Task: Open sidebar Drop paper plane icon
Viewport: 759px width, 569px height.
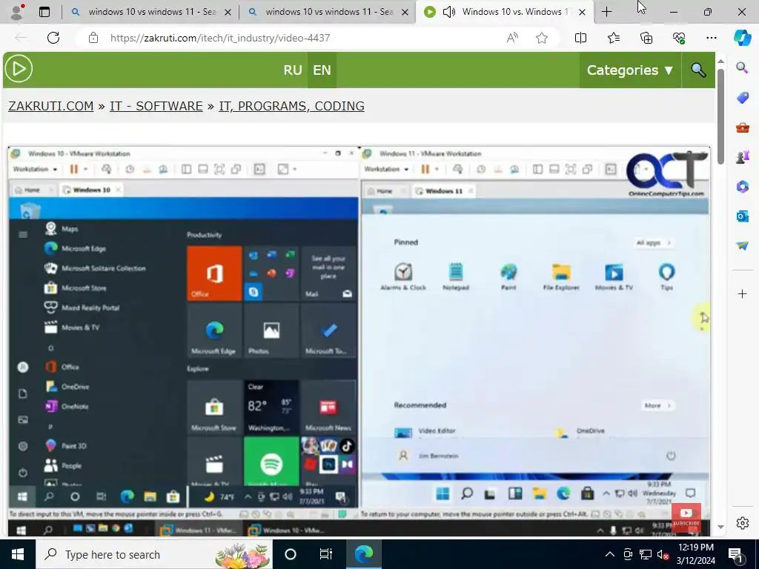Action: pyautogui.click(x=742, y=246)
